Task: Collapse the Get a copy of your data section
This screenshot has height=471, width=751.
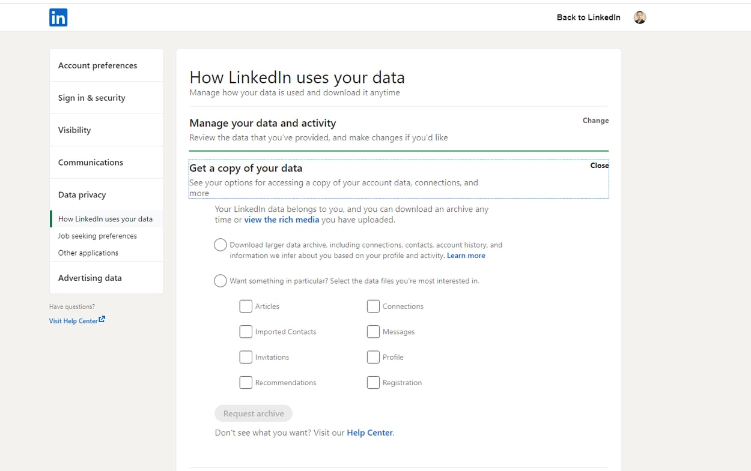Action: [x=599, y=165]
